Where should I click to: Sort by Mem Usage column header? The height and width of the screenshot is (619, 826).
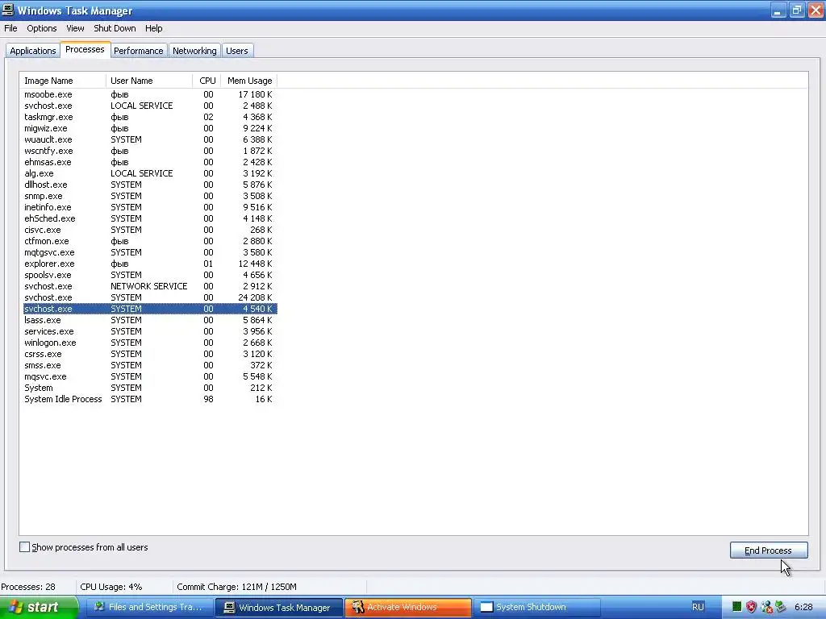249,81
